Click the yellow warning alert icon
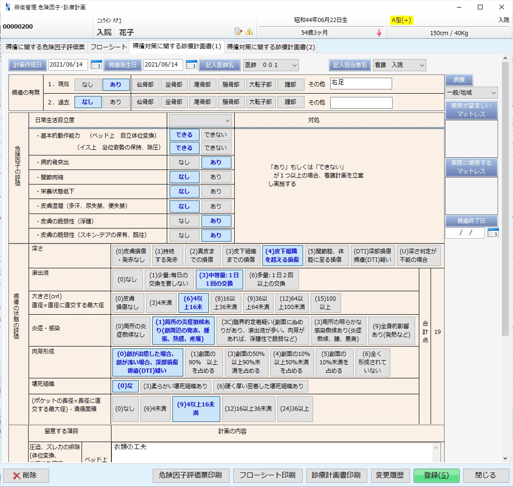The image size is (513, 487). coord(249,32)
